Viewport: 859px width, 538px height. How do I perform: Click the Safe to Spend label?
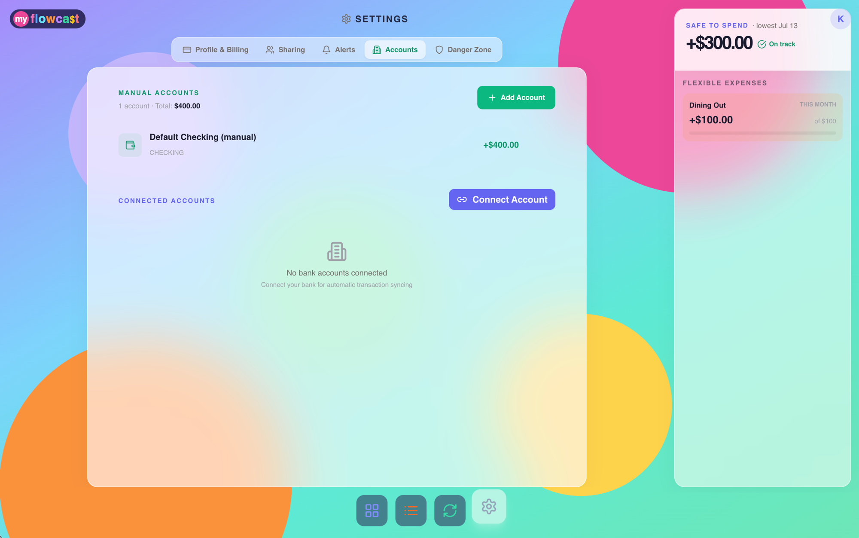[717, 25]
